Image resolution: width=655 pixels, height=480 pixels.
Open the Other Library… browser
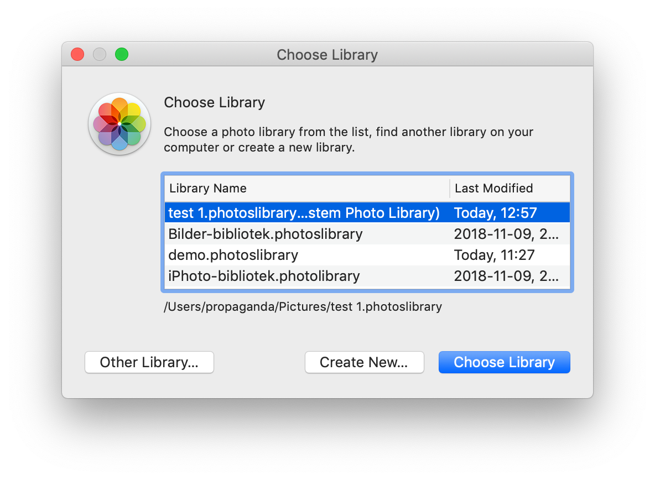click(149, 362)
